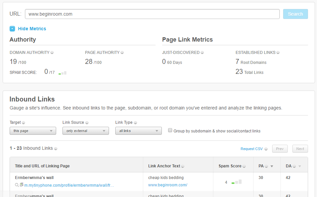This screenshot has width=317, height=197.
Task: Open the Target 'this page' dropdown
Action: coord(33,131)
